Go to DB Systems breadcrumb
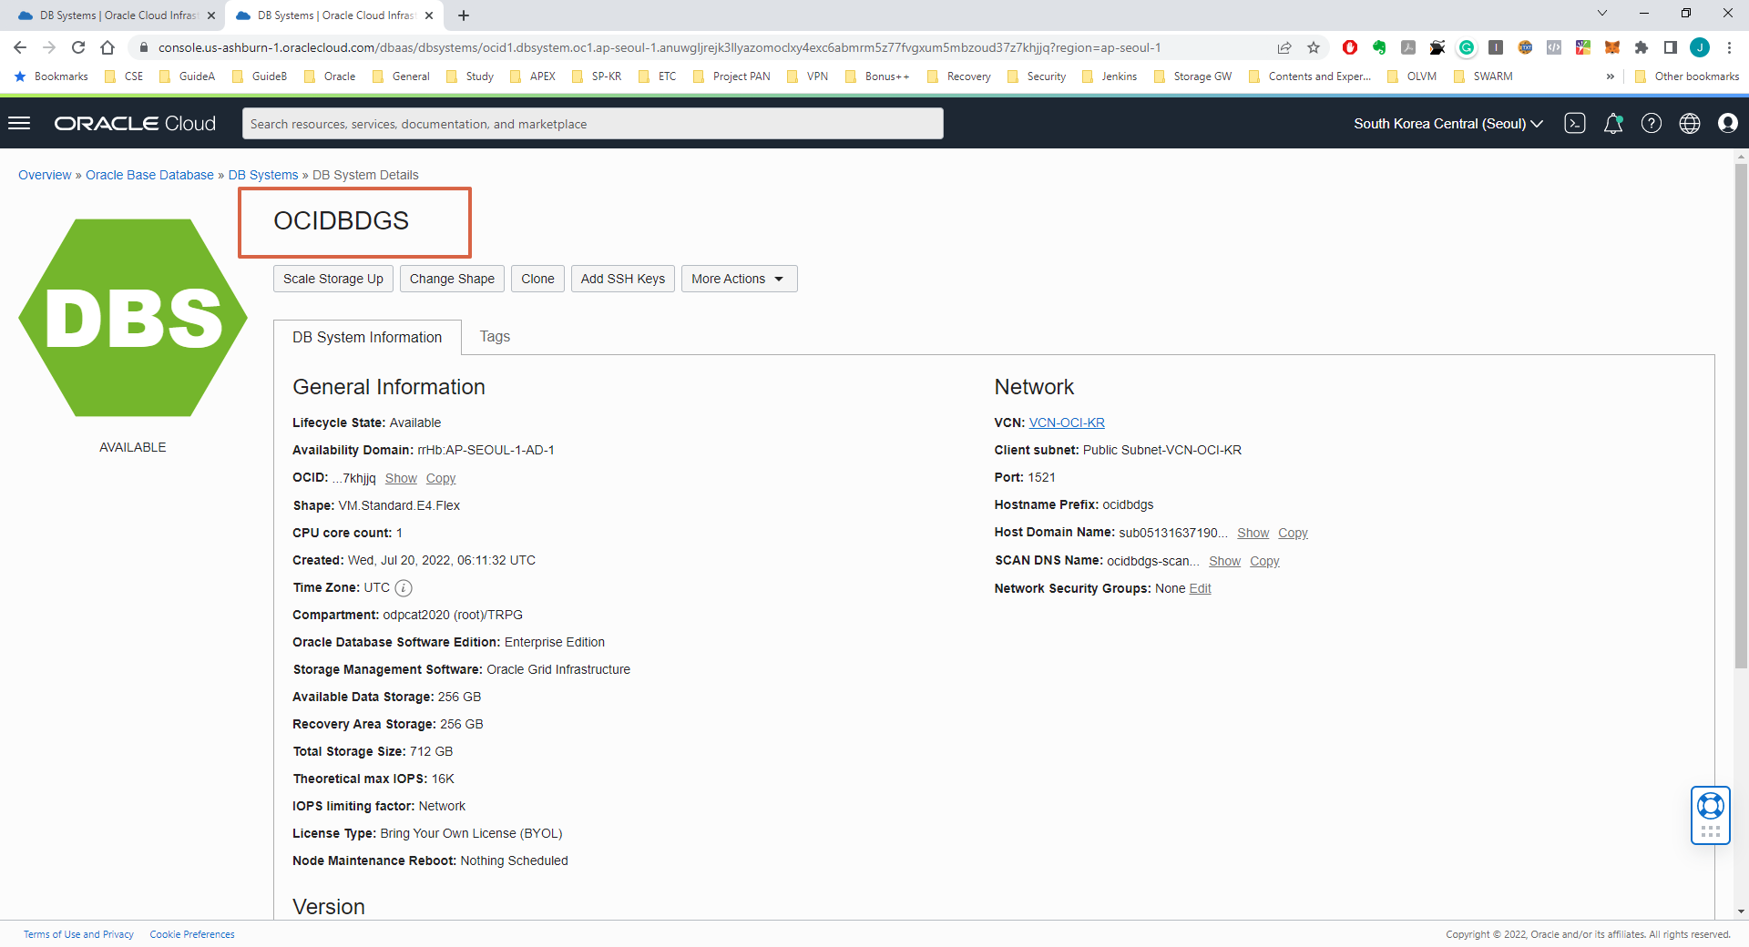Image resolution: width=1749 pixels, height=947 pixels. pos(263,175)
